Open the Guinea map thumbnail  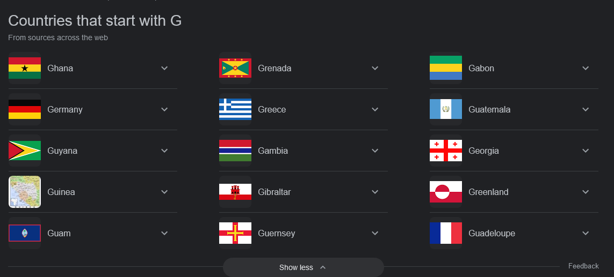point(25,192)
